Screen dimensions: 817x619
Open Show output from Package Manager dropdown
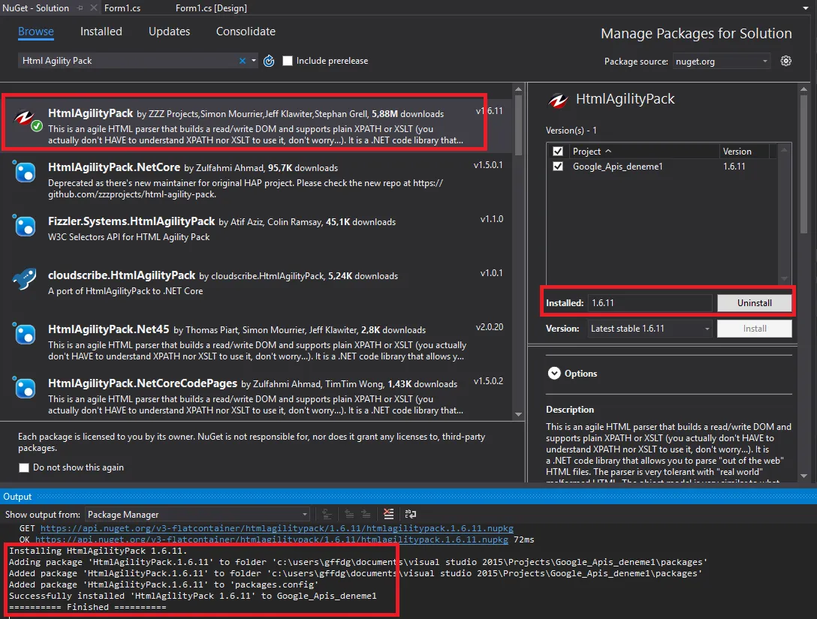[x=197, y=515]
